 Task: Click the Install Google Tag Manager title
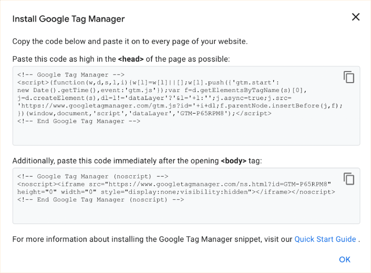[x=68, y=19]
